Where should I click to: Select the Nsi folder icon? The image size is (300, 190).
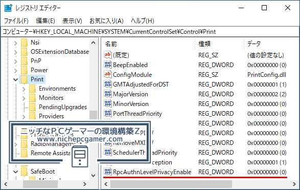coord(25,43)
